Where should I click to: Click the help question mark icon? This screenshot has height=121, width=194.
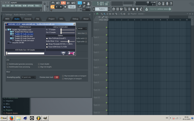171,4
